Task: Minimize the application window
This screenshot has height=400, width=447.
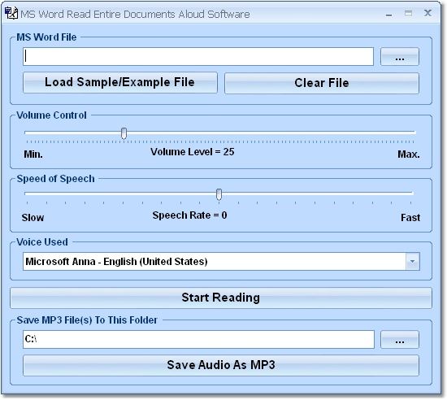Action: pyautogui.click(x=388, y=14)
